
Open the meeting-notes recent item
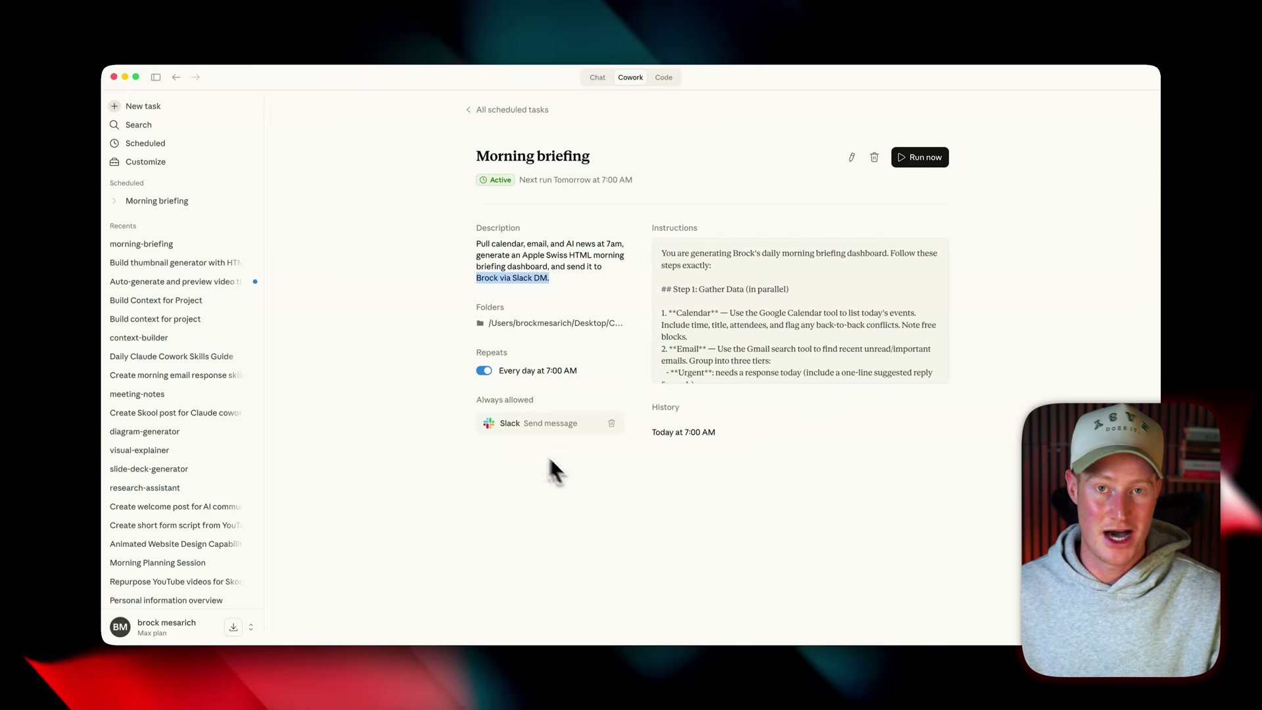(x=137, y=394)
